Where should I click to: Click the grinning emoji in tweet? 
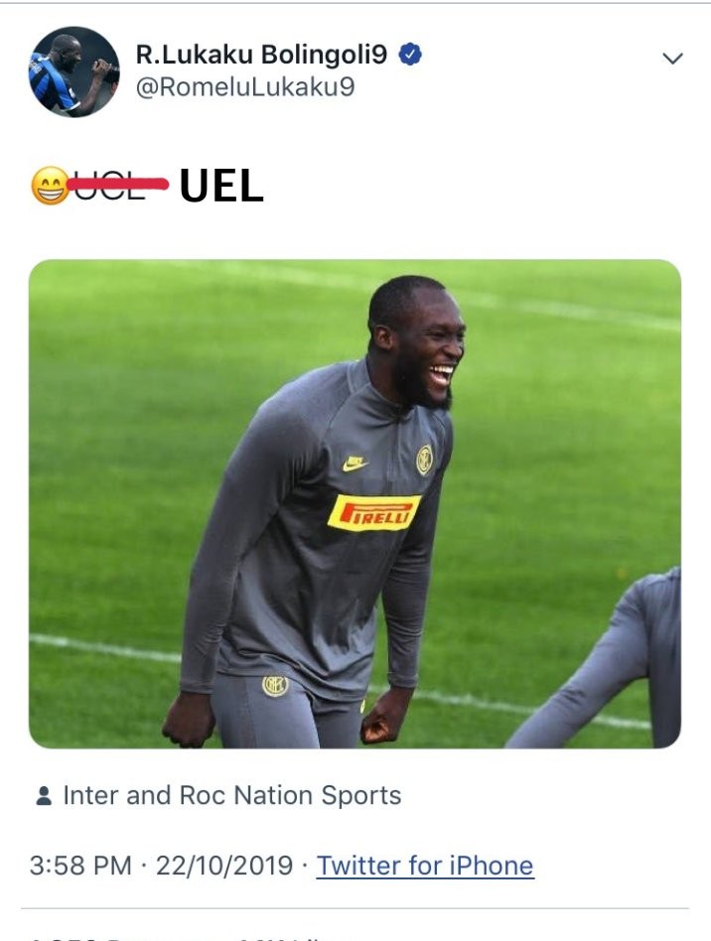pos(50,186)
